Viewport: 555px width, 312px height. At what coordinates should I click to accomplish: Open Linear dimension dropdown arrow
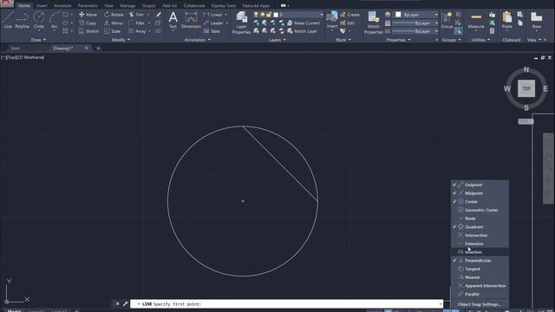226,15
